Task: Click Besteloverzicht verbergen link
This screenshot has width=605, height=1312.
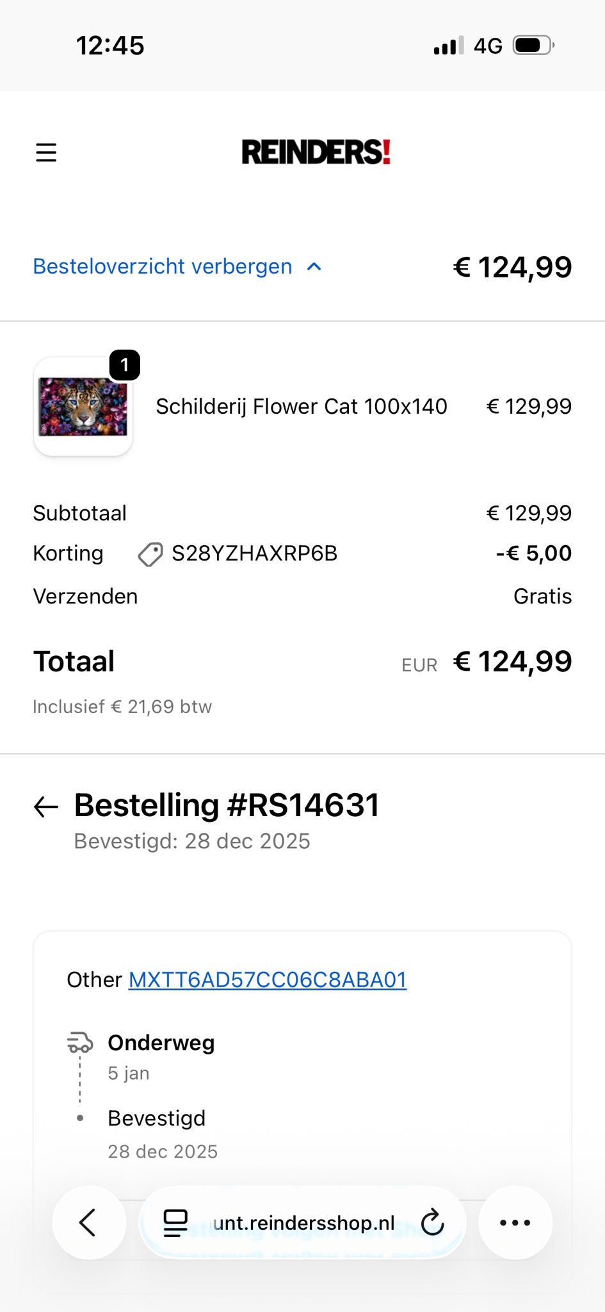Action: pyautogui.click(x=163, y=266)
